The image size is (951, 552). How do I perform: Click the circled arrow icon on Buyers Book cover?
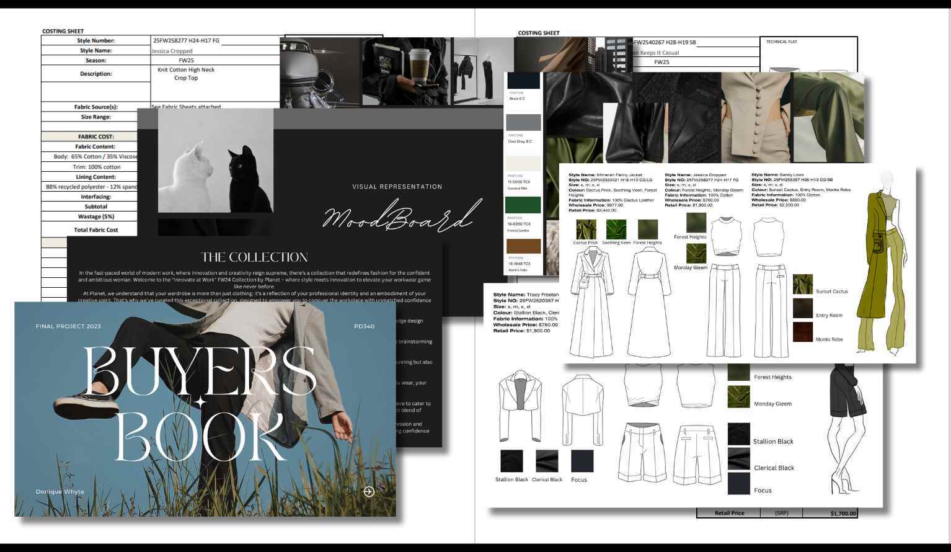[369, 491]
